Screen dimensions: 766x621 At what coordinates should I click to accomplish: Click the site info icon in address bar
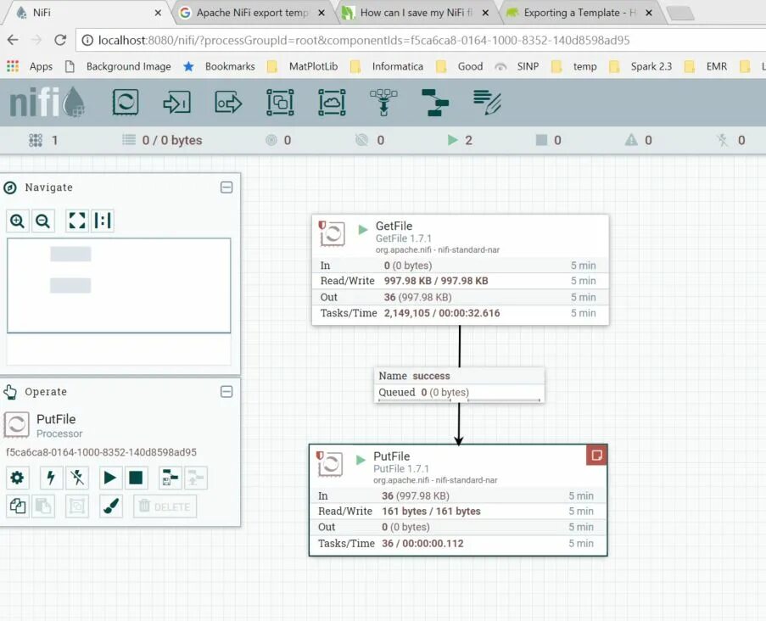(87, 40)
